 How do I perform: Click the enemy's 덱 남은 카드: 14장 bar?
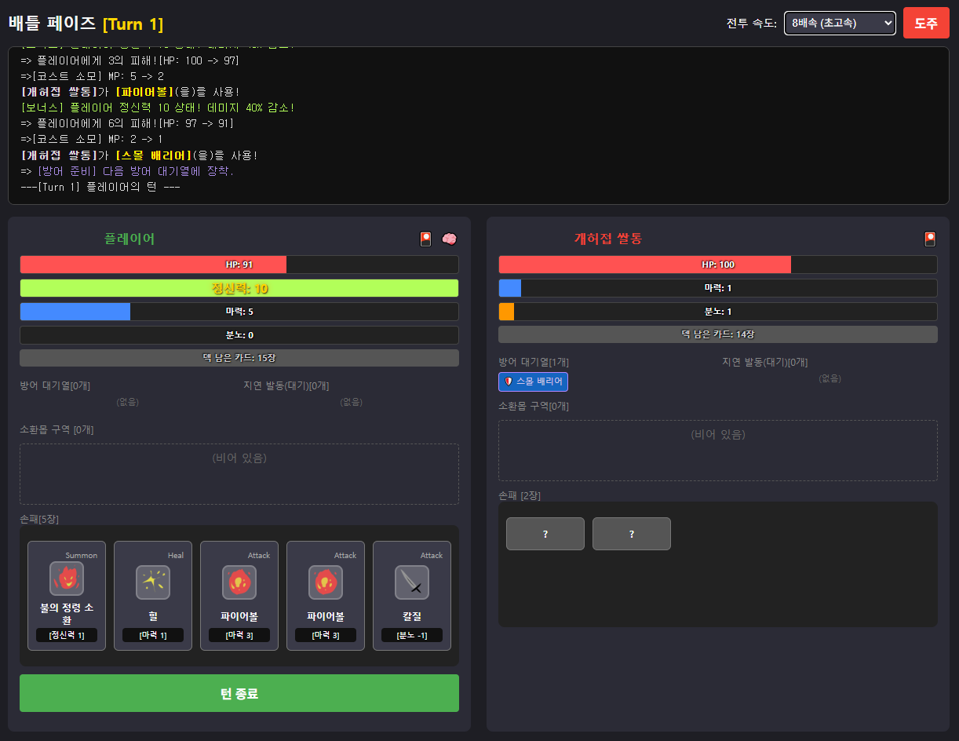[718, 334]
